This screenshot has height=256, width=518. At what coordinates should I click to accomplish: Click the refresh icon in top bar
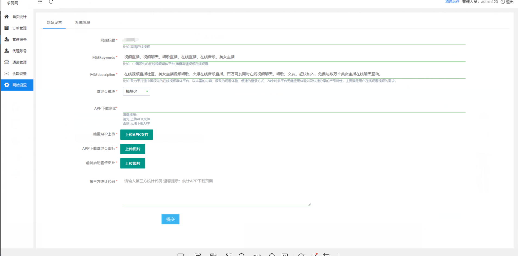coord(51,2)
